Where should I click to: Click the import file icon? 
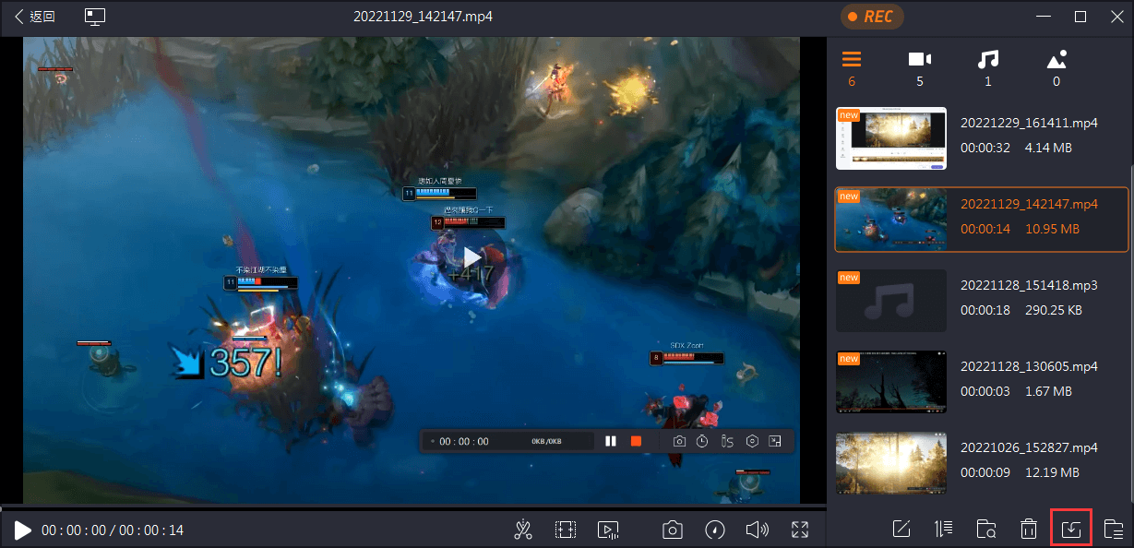click(x=1071, y=529)
